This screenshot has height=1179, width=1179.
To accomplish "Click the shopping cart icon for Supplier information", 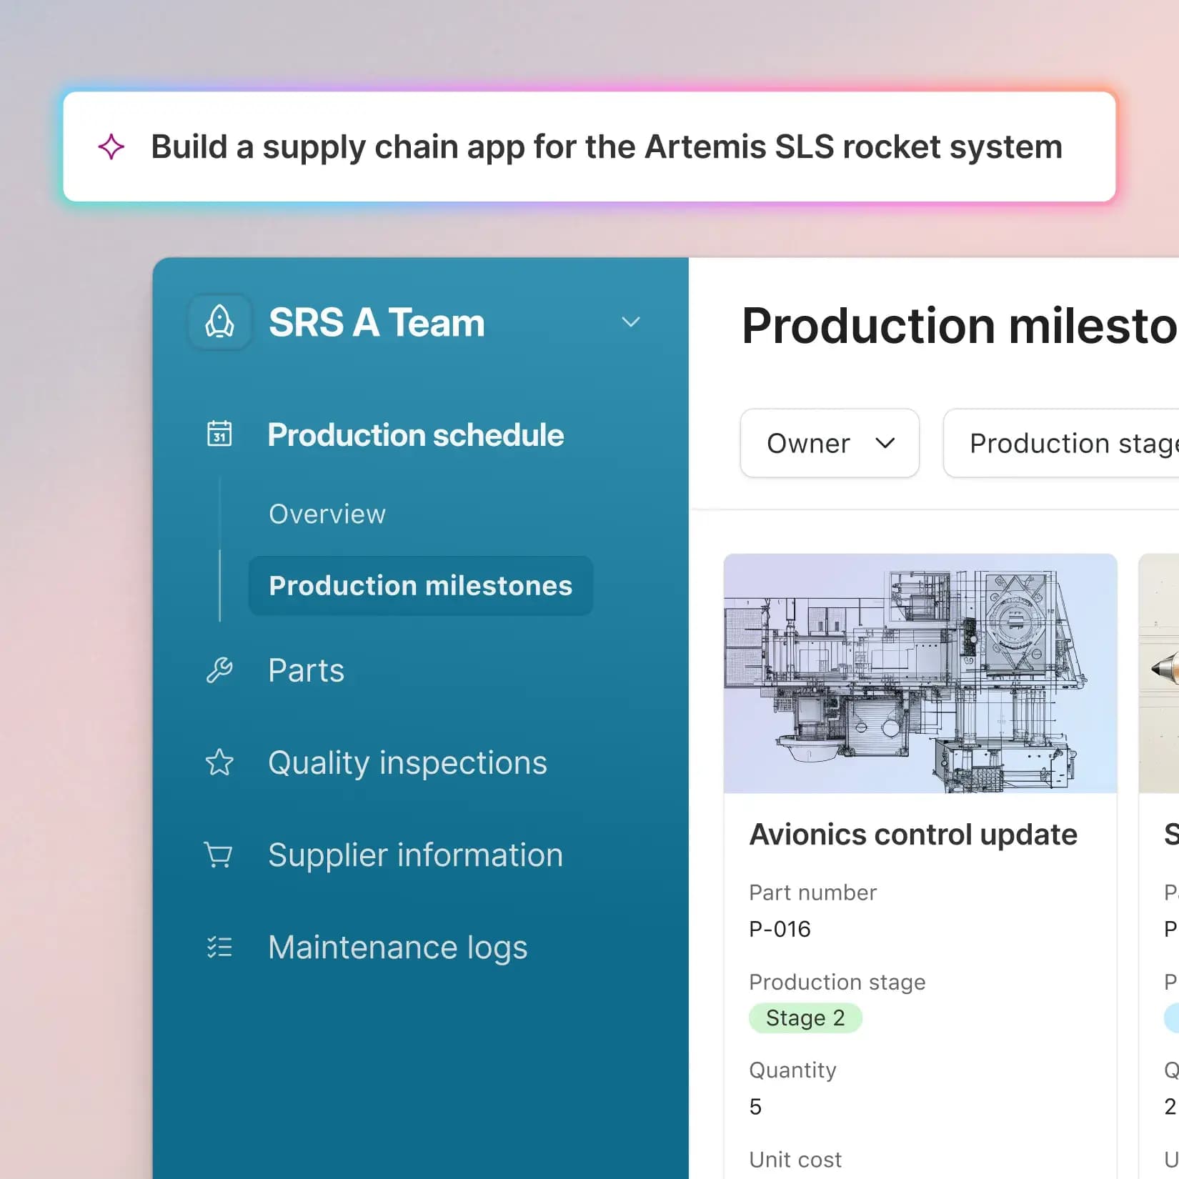I will [219, 855].
